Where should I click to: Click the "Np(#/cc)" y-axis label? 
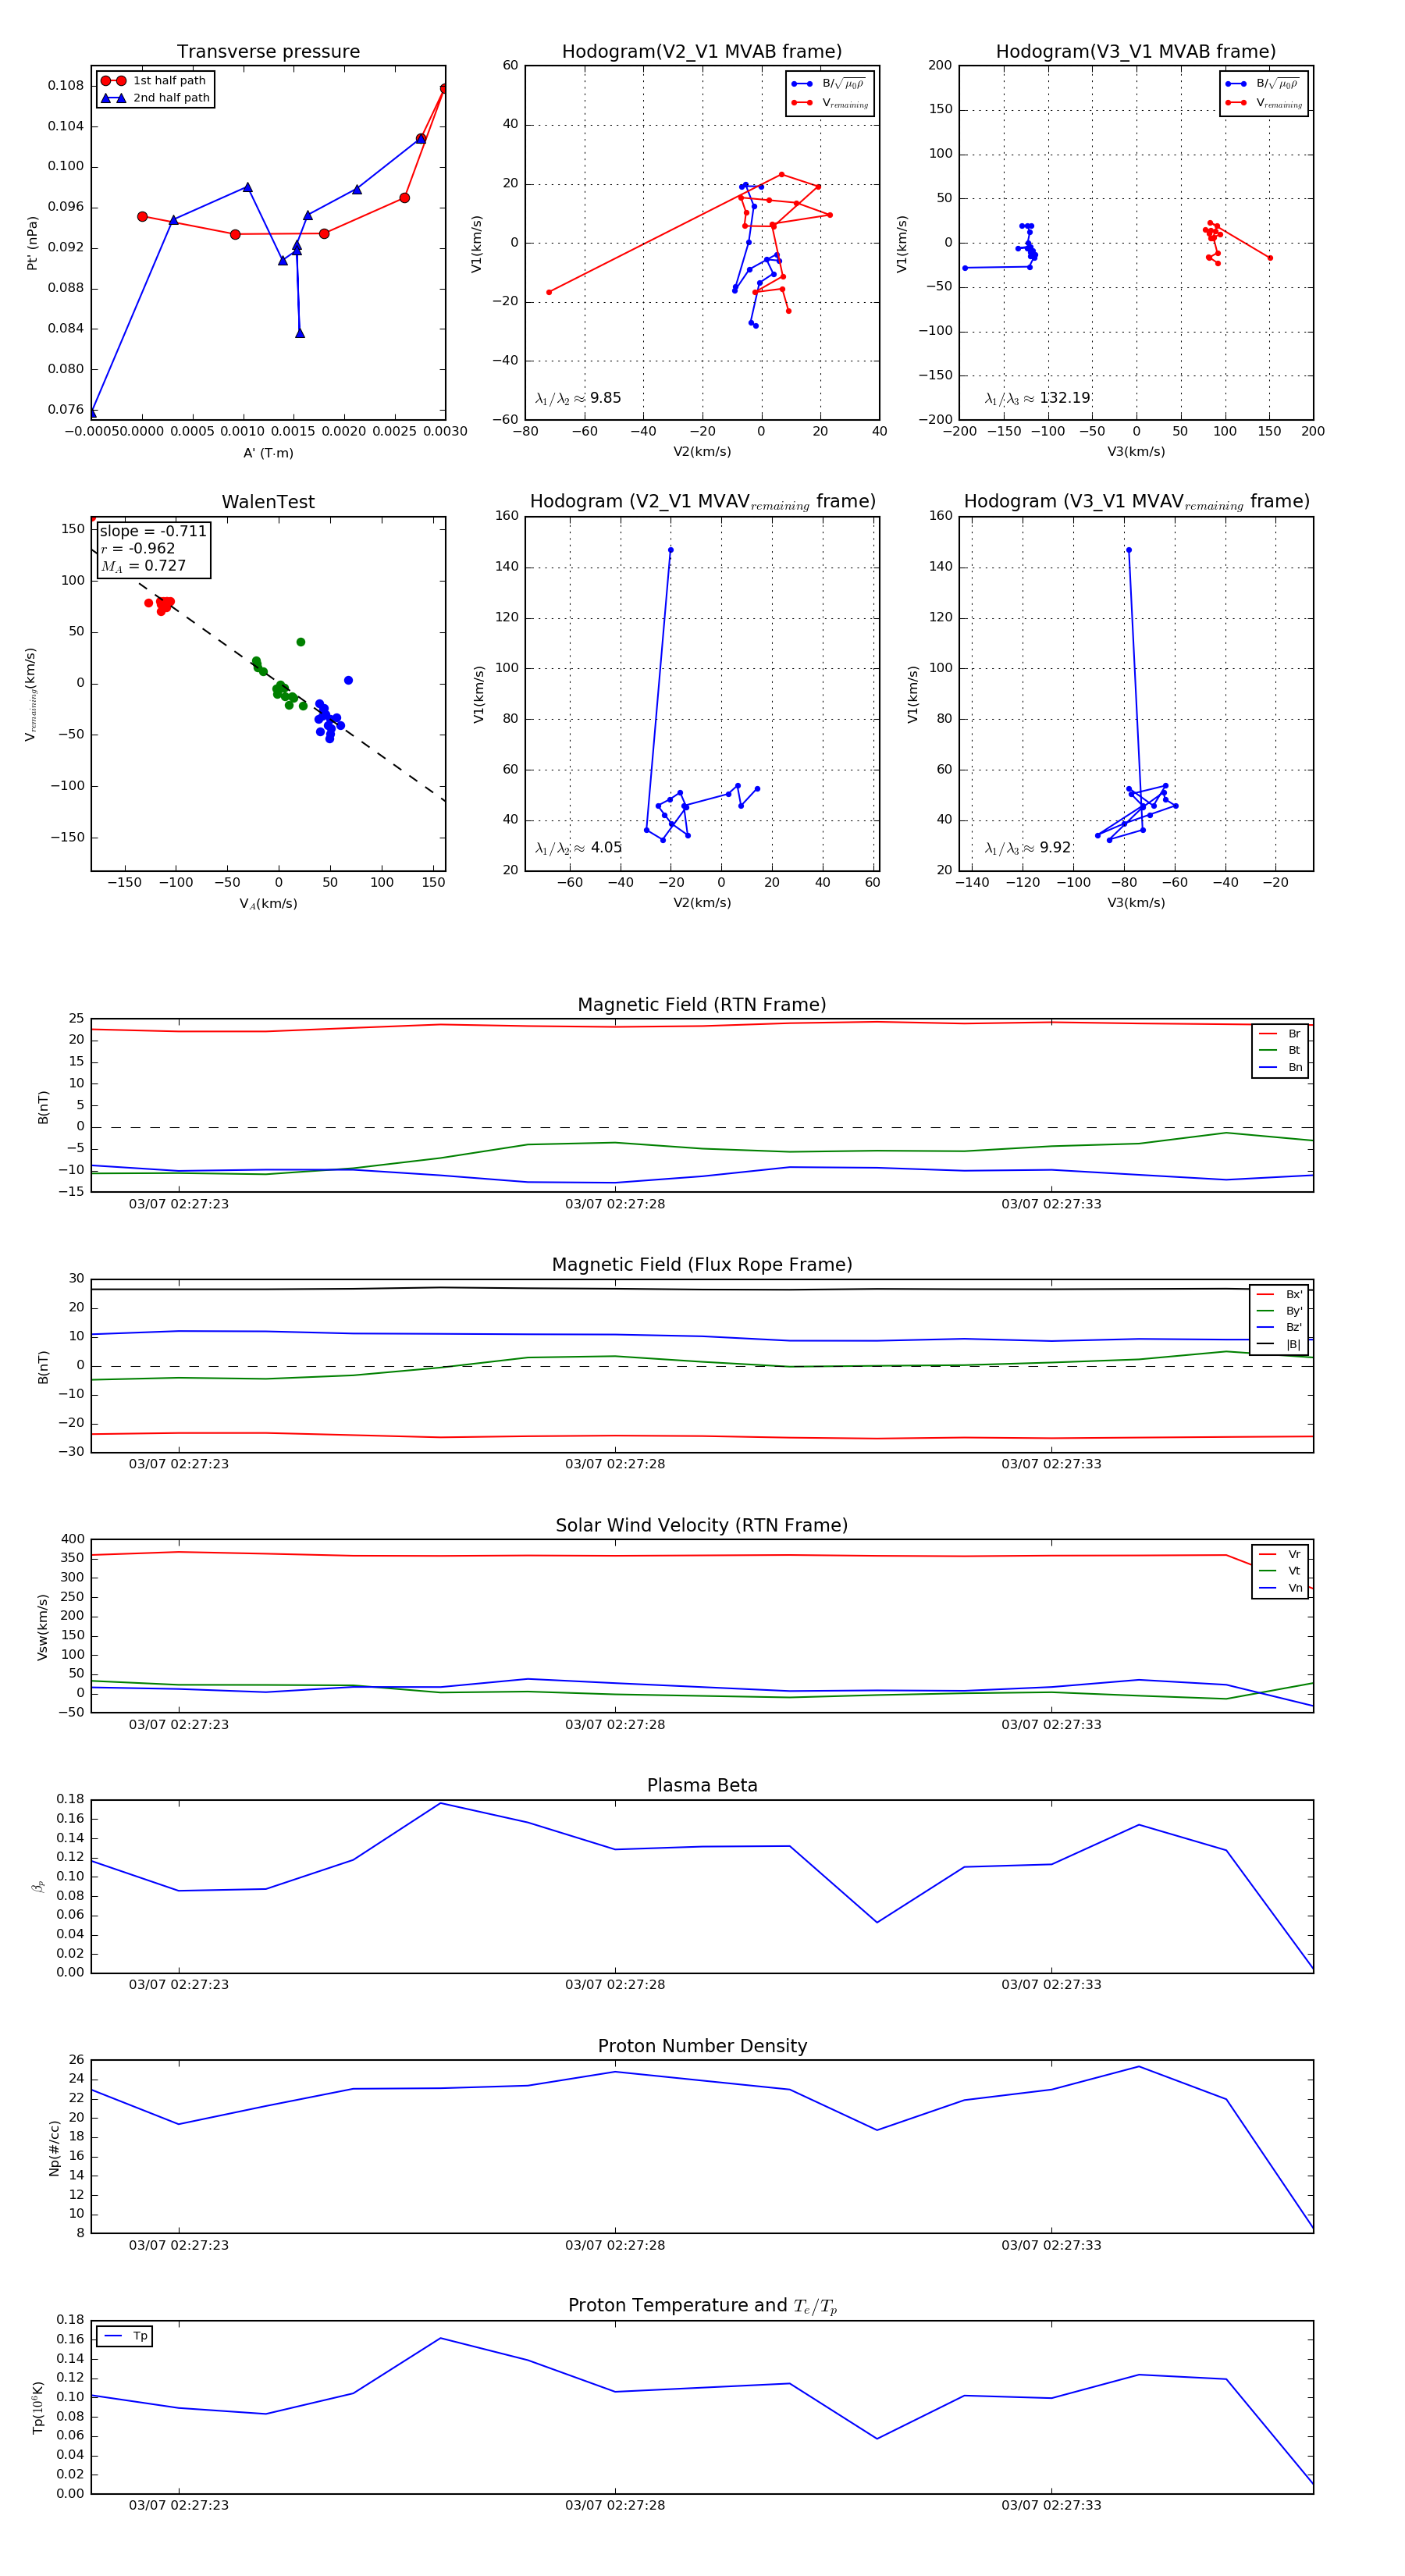tap(54, 2148)
